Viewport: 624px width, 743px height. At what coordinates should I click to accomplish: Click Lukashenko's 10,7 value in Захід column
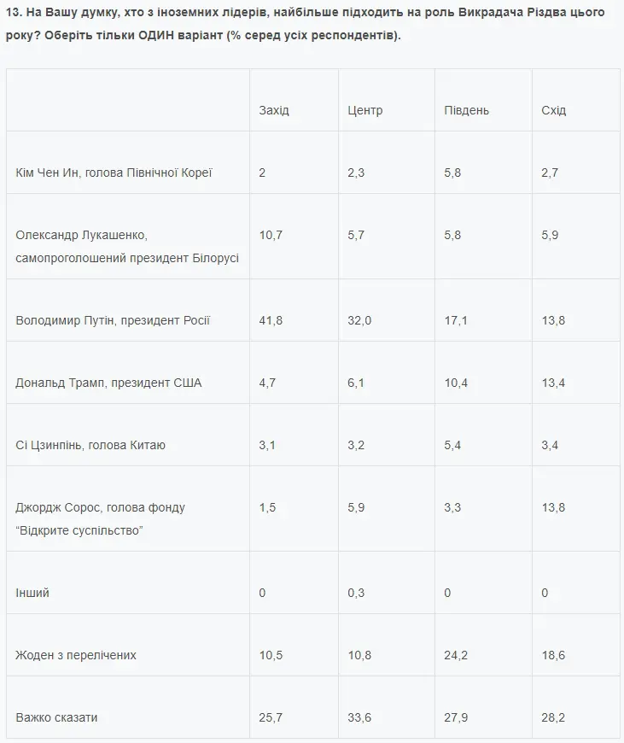click(271, 235)
